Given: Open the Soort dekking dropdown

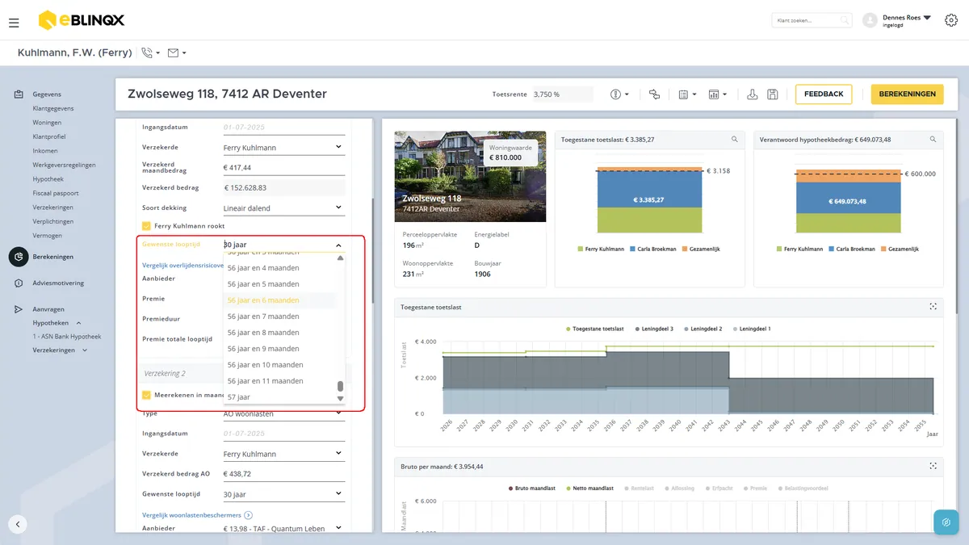Looking at the screenshot, I should [x=283, y=208].
